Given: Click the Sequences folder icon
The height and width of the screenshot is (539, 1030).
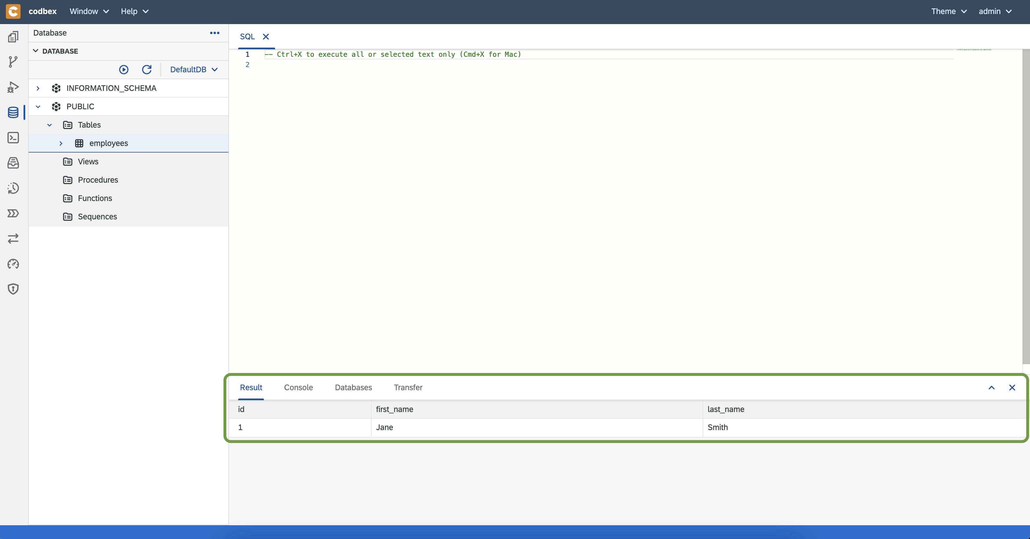Looking at the screenshot, I should point(68,217).
